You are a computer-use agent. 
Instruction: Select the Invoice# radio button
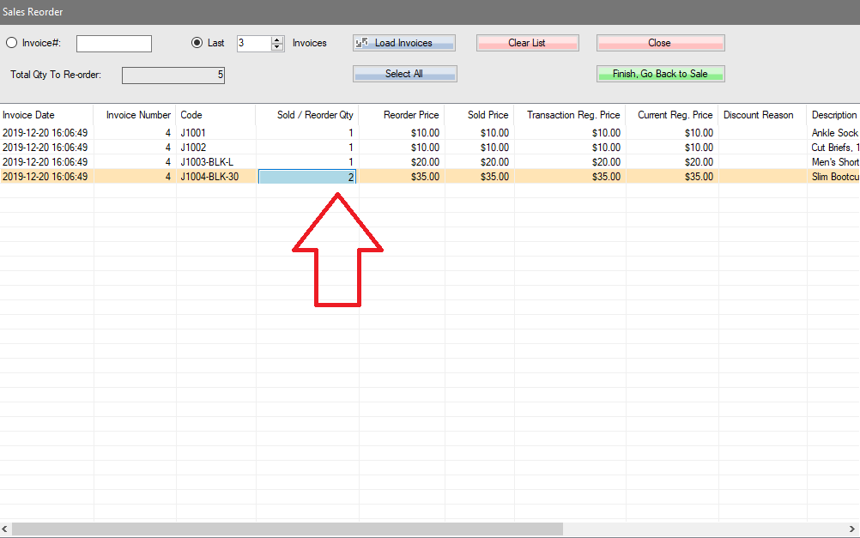[x=11, y=43]
